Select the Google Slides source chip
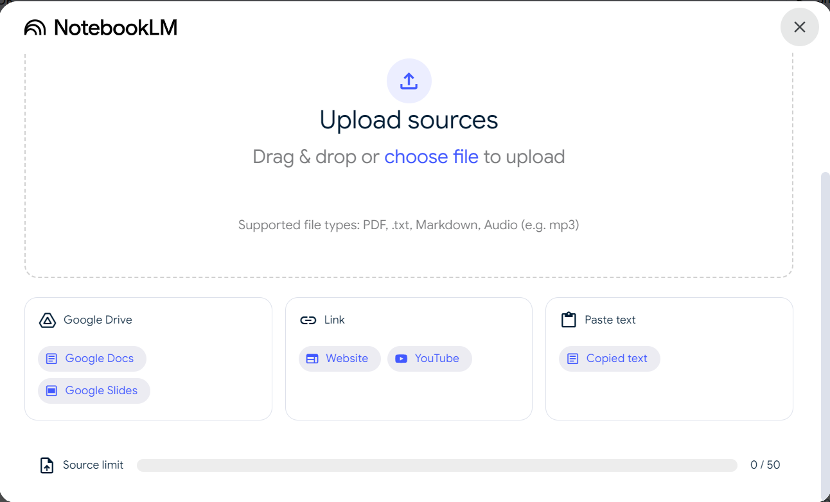830x502 pixels. [94, 391]
